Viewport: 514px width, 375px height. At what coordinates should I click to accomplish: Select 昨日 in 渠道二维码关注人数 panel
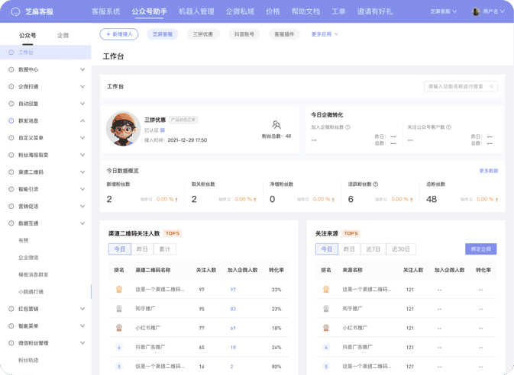pyautogui.click(x=142, y=249)
